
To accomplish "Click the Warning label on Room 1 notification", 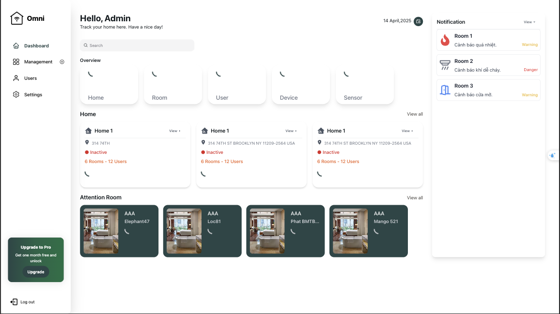I will (529, 45).
